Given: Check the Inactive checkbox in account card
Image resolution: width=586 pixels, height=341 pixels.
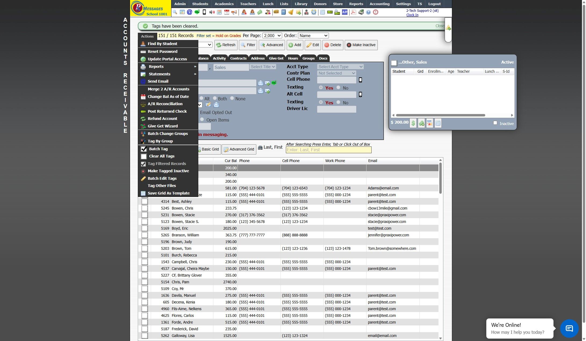Looking at the screenshot, I should coord(495,123).
